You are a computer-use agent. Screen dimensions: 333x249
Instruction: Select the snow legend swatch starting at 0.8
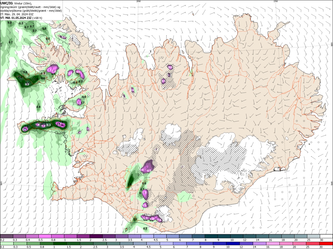pos(57,236)
